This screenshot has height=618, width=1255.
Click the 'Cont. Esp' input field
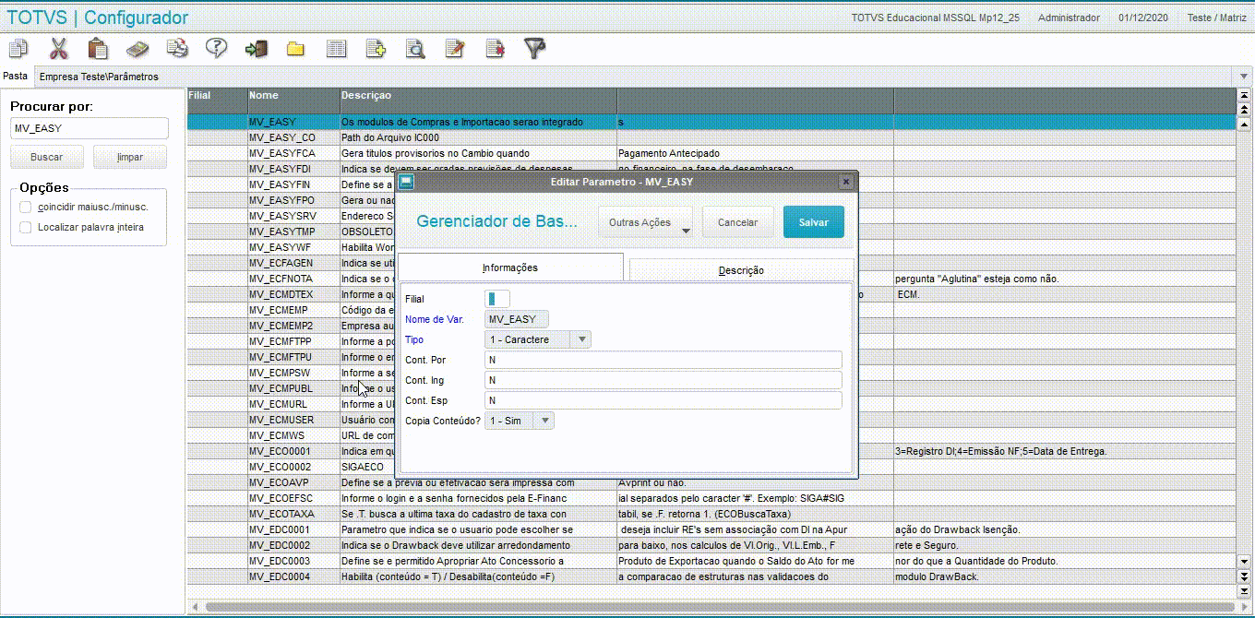[663, 400]
